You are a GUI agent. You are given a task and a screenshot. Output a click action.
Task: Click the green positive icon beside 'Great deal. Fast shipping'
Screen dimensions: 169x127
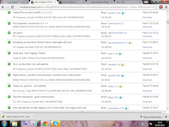pyautogui.click(x=9, y=53)
